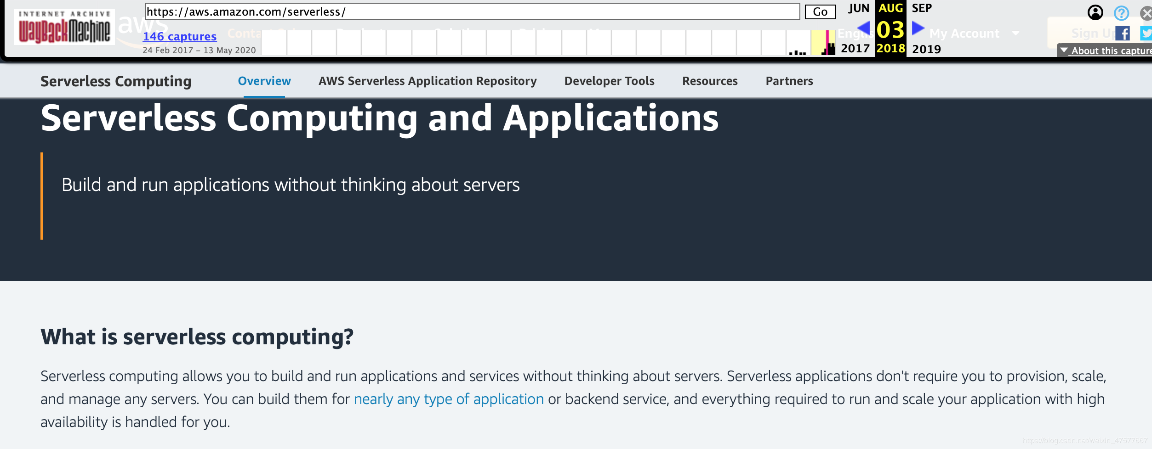
Task: Close the Wayback toolbar
Action: point(1146,13)
